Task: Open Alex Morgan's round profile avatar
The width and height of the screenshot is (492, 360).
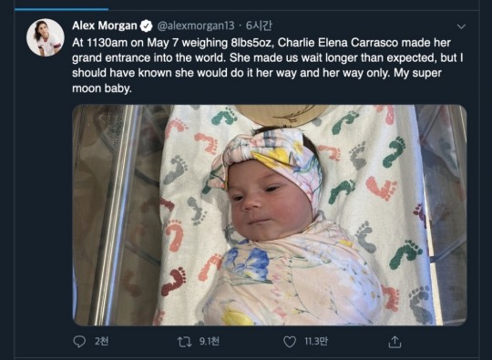Action: pos(46,37)
